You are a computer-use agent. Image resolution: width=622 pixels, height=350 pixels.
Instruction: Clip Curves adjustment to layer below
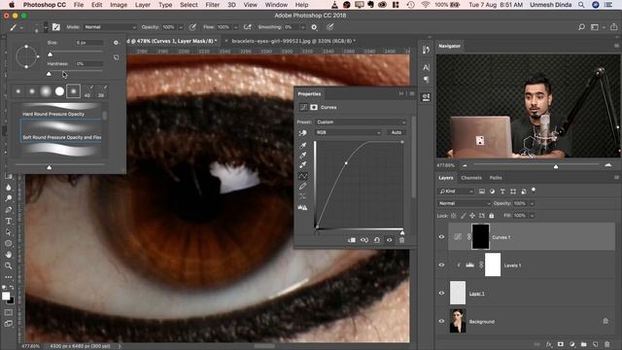352,240
